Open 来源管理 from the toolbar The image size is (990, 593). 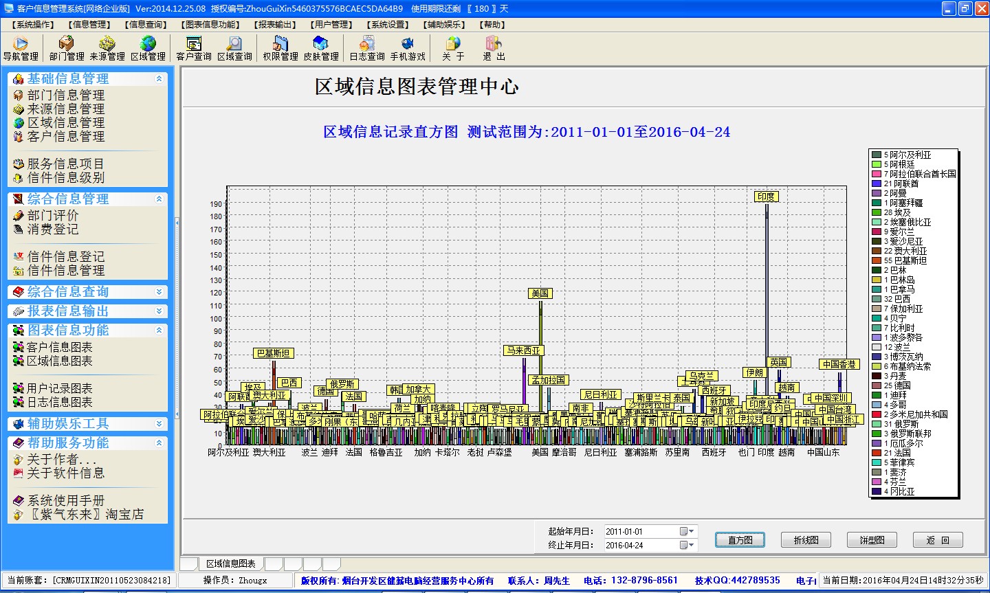(107, 48)
